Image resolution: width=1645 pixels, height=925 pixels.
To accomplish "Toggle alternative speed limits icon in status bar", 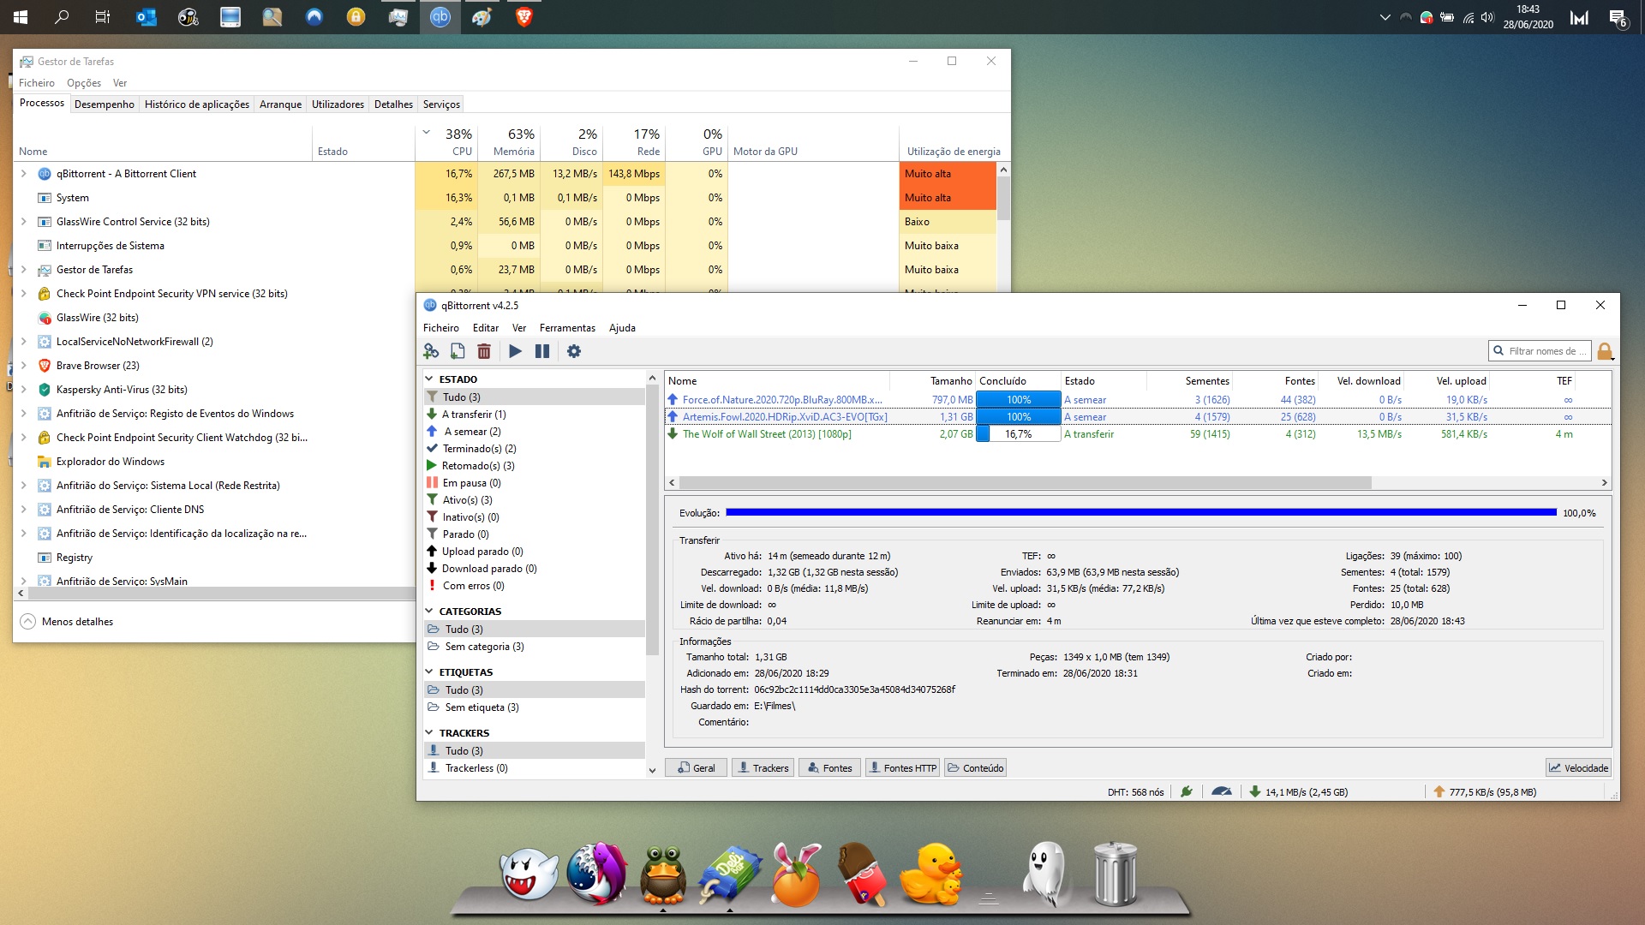I will (x=1222, y=791).
